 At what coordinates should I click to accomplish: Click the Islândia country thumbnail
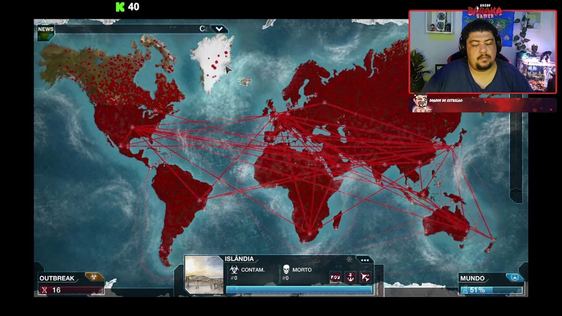point(204,275)
